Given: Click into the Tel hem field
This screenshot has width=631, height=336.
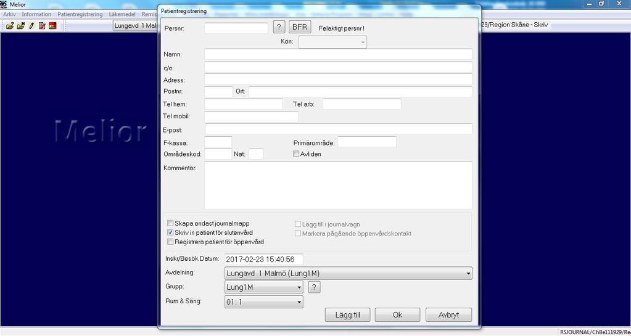Looking at the screenshot, I should 244,104.
